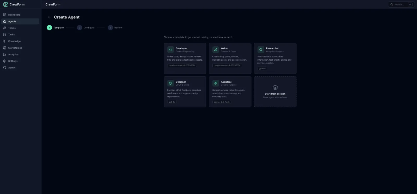Click the CrewForm logo icon
The width and height of the screenshot is (417, 194).
(5, 4)
